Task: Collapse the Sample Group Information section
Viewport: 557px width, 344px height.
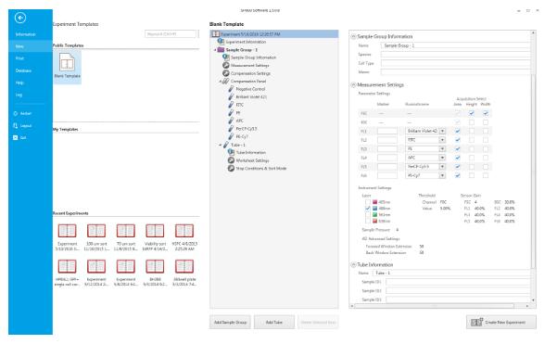Action: (353, 36)
